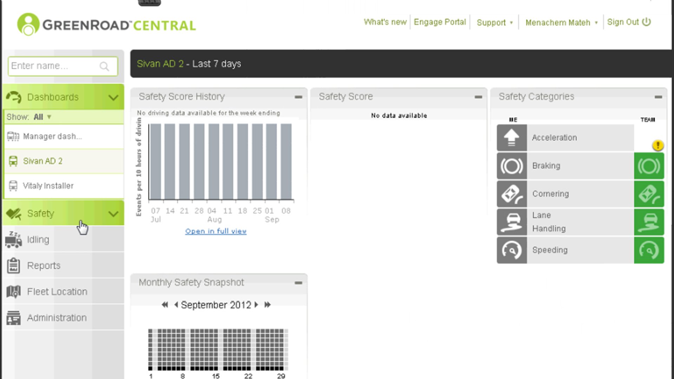Collapse the Safety Score History panel
674x379 pixels.
pos(298,97)
